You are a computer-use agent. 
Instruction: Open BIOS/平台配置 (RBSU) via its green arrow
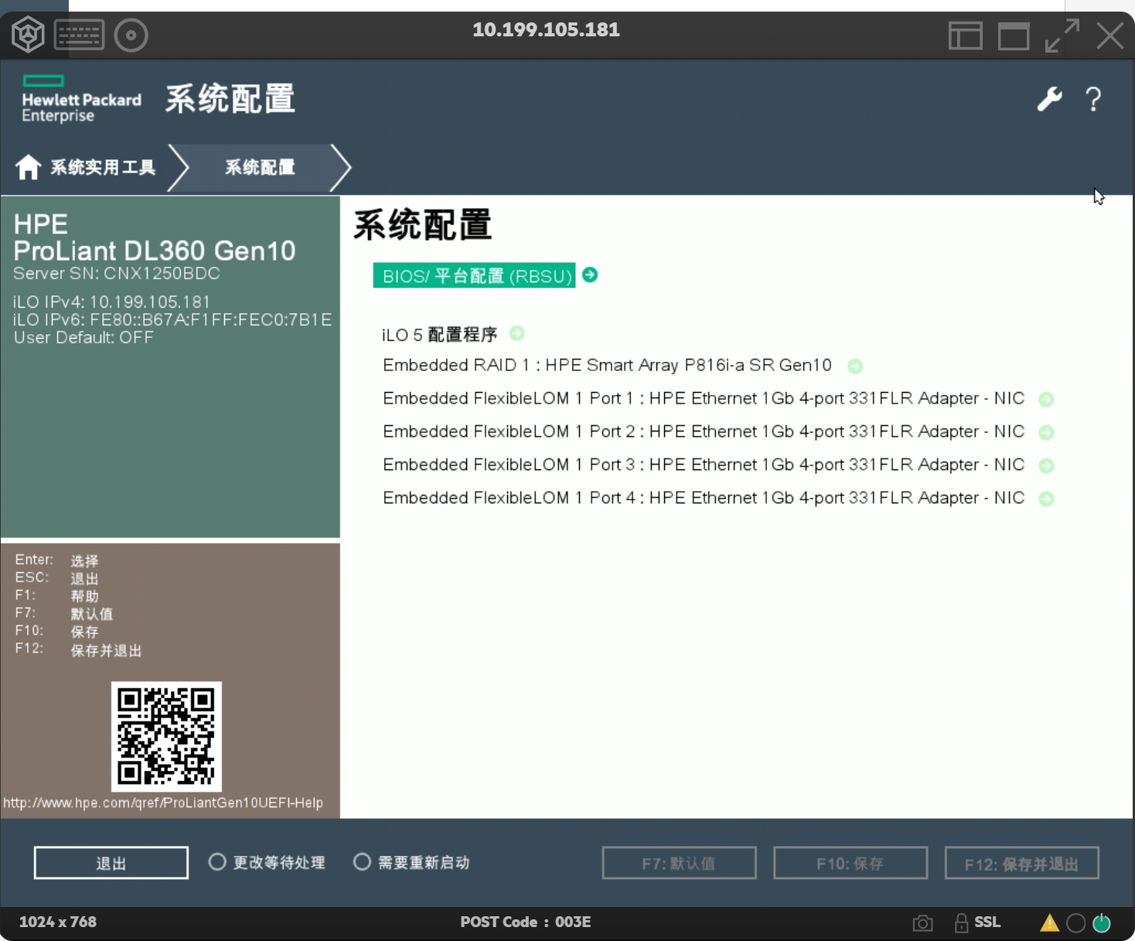[589, 275]
